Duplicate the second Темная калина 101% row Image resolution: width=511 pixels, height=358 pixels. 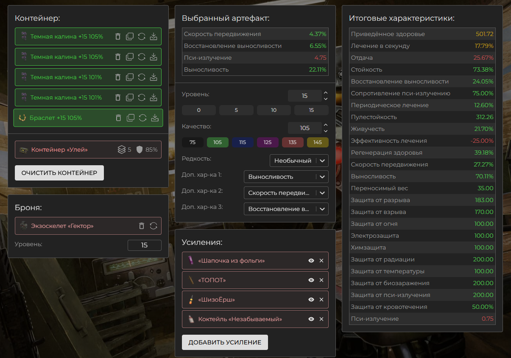point(130,97)
